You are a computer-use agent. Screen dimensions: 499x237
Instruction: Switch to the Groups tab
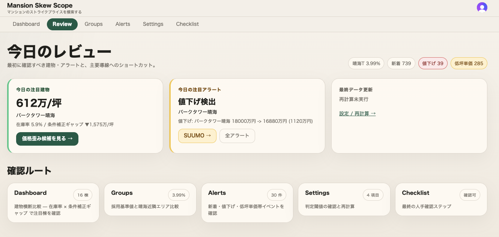tap(93, 24)
